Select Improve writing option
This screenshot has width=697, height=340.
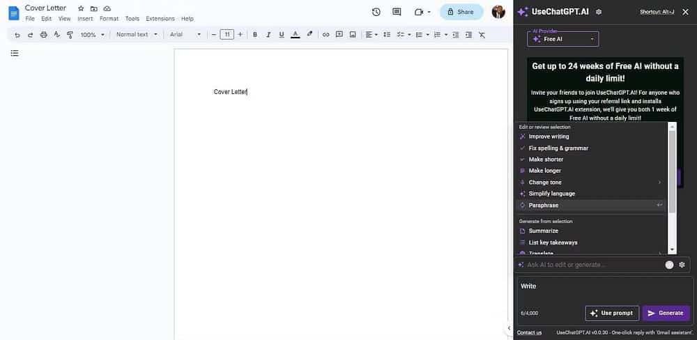591,137
